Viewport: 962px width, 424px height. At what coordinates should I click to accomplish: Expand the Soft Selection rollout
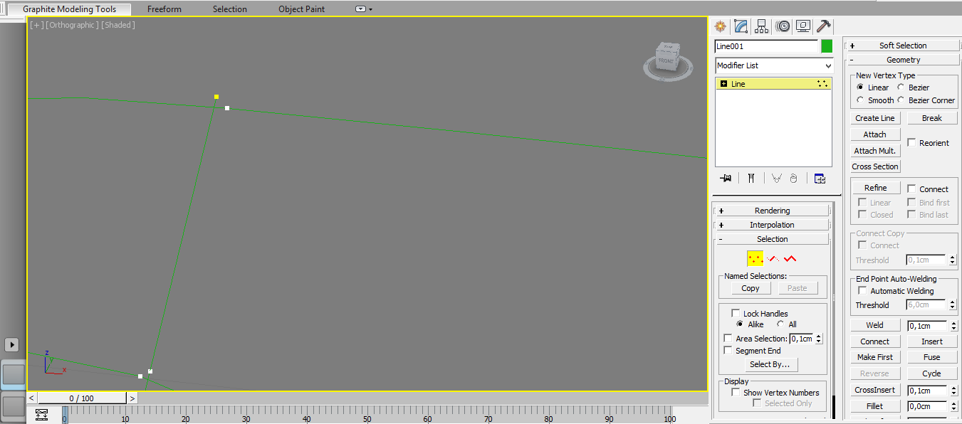click(x=902, y=46)
